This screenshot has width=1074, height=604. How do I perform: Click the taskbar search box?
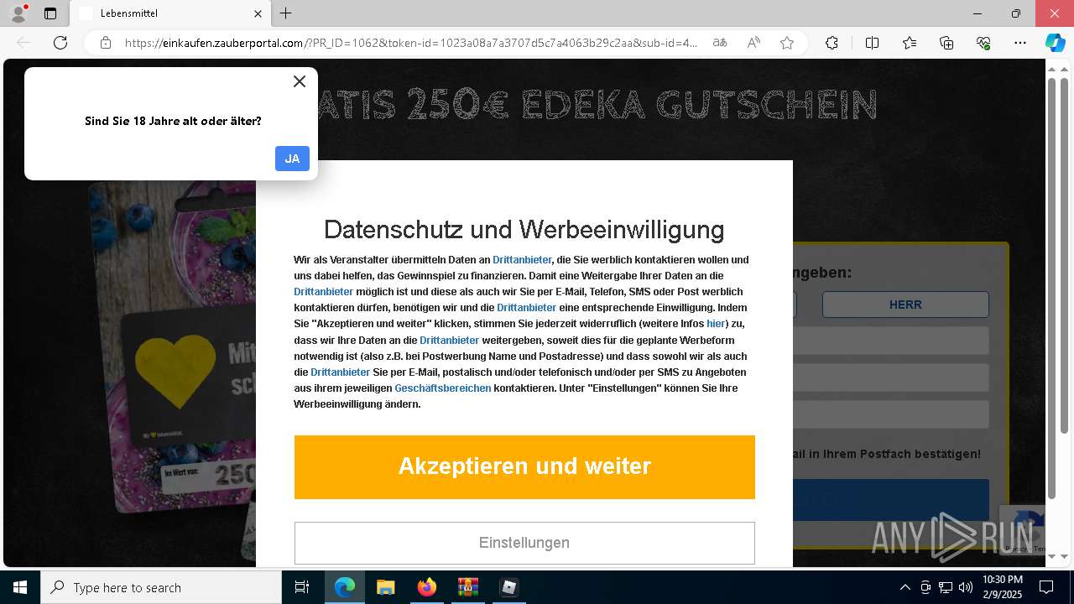161,587
